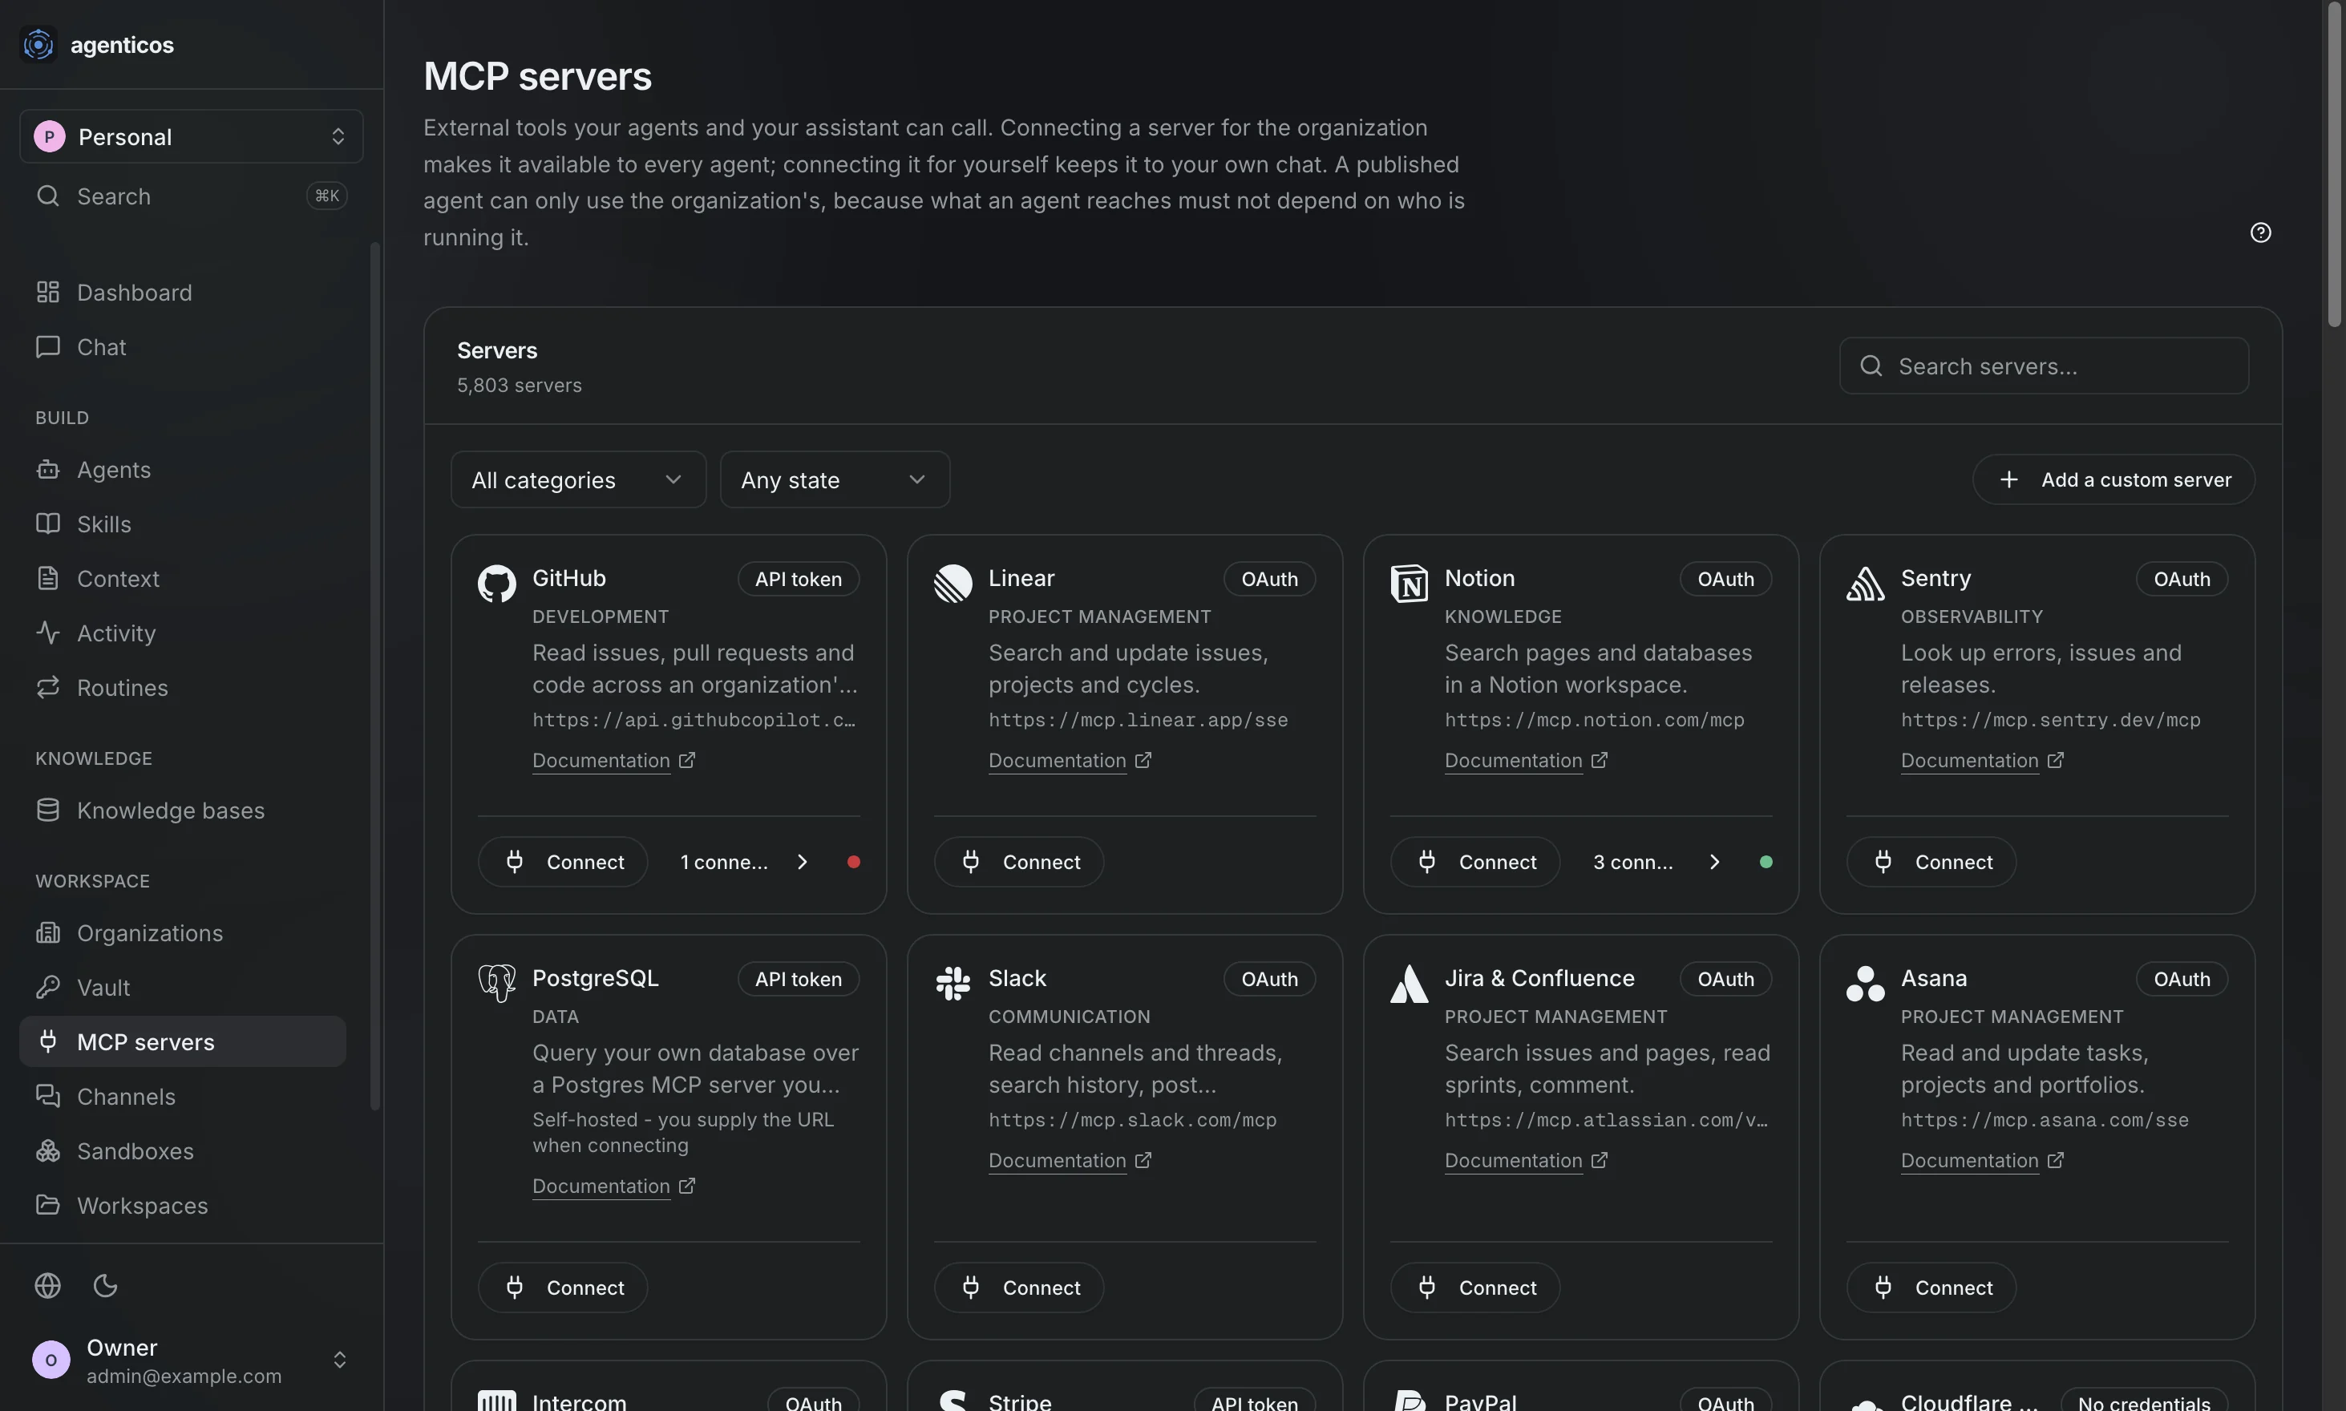Open GitHub Documentation link
The width and height of the screenshot is (2346, 1411).
click(x=613, y=761)
